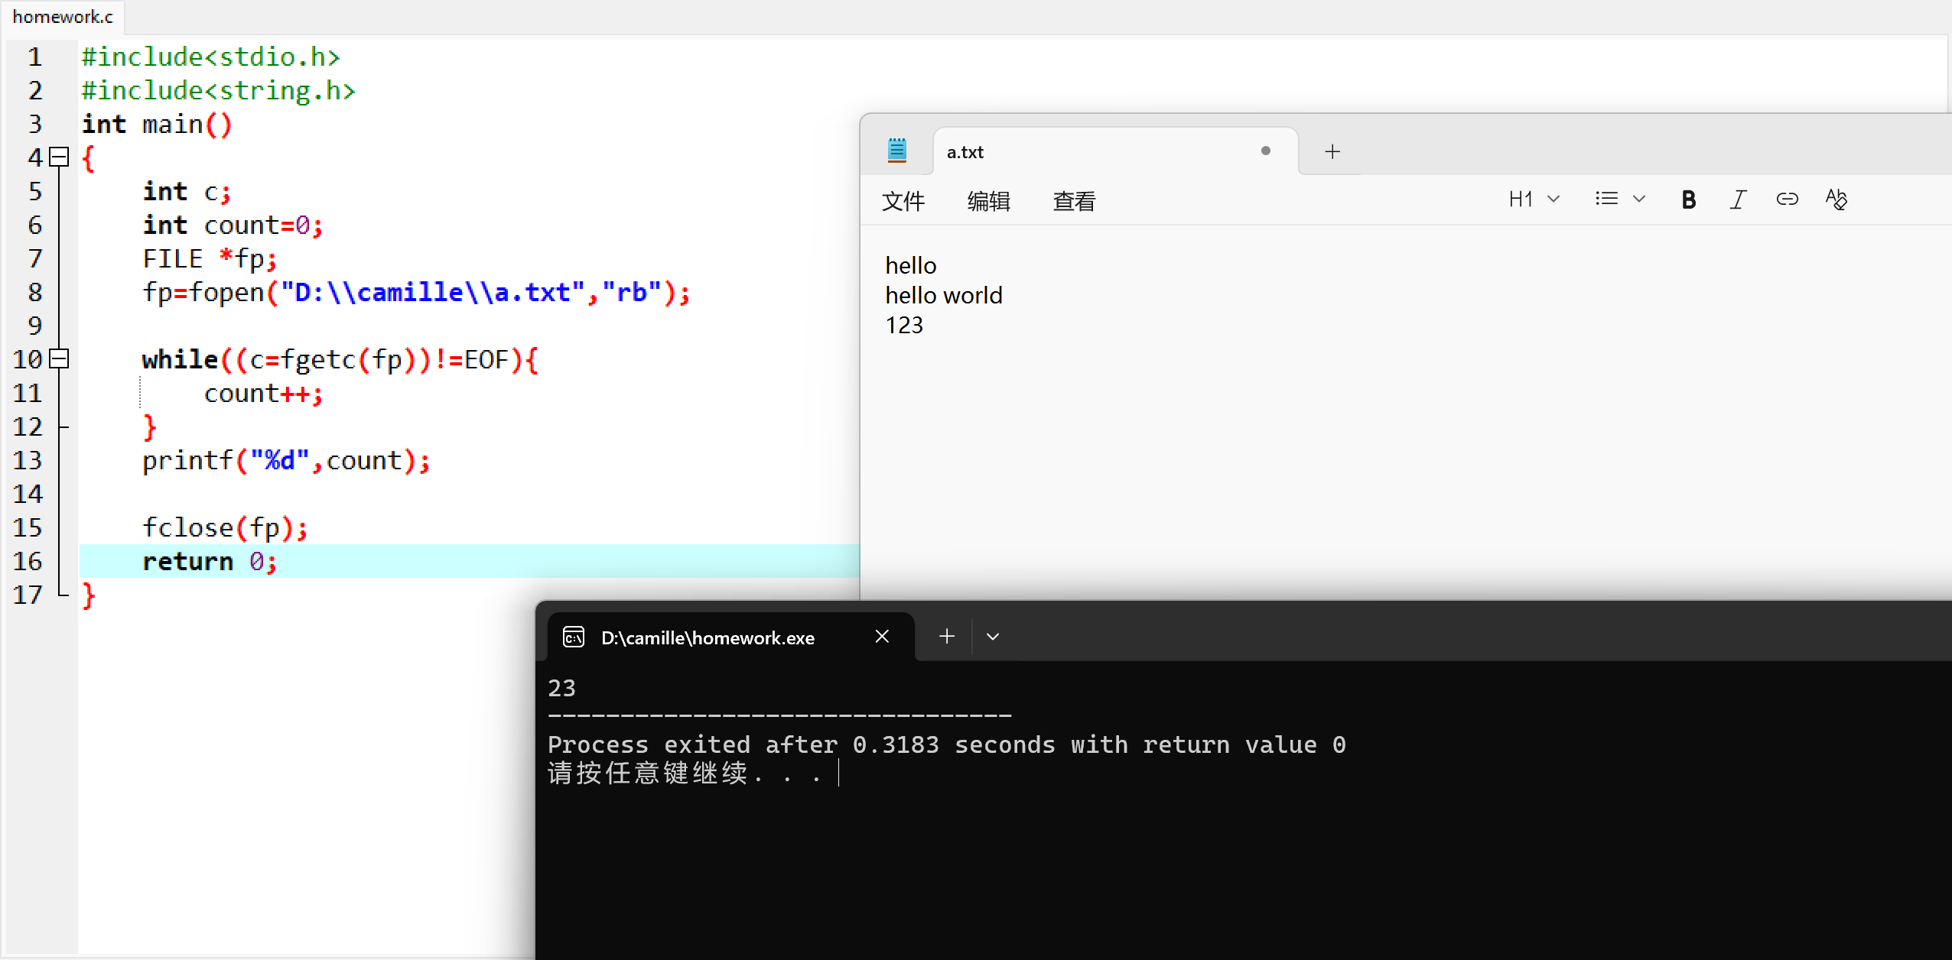This screenshot has width=1952, height=960.
Task: Switch to the homework.c editor tab
Action: point(63,17)
